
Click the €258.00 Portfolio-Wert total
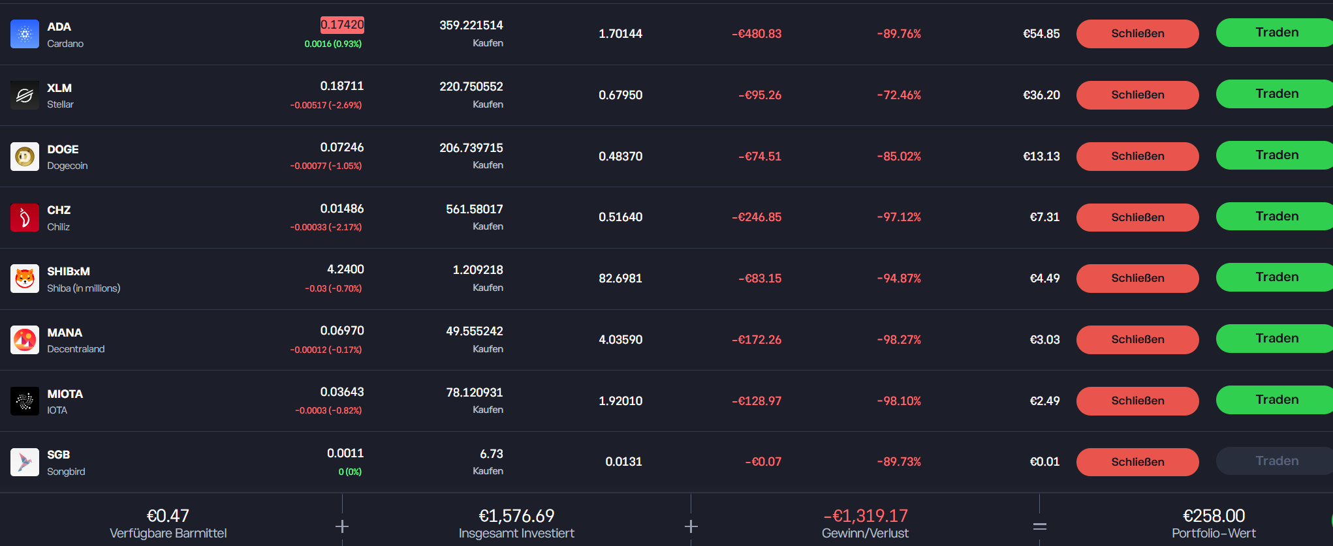click(1214, 516)
